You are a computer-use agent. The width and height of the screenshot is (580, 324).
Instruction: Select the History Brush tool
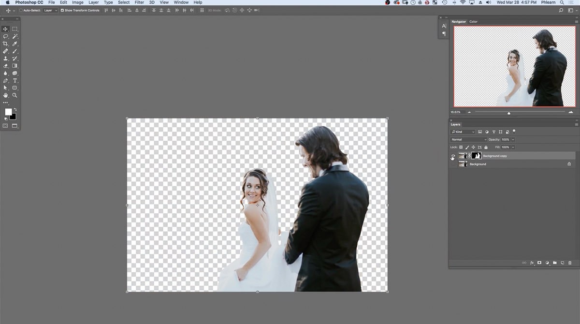15,59
